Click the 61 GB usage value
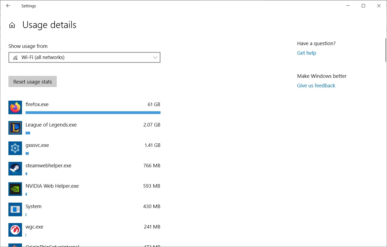This screenshot has width=387, height=247. click(154, 104)
